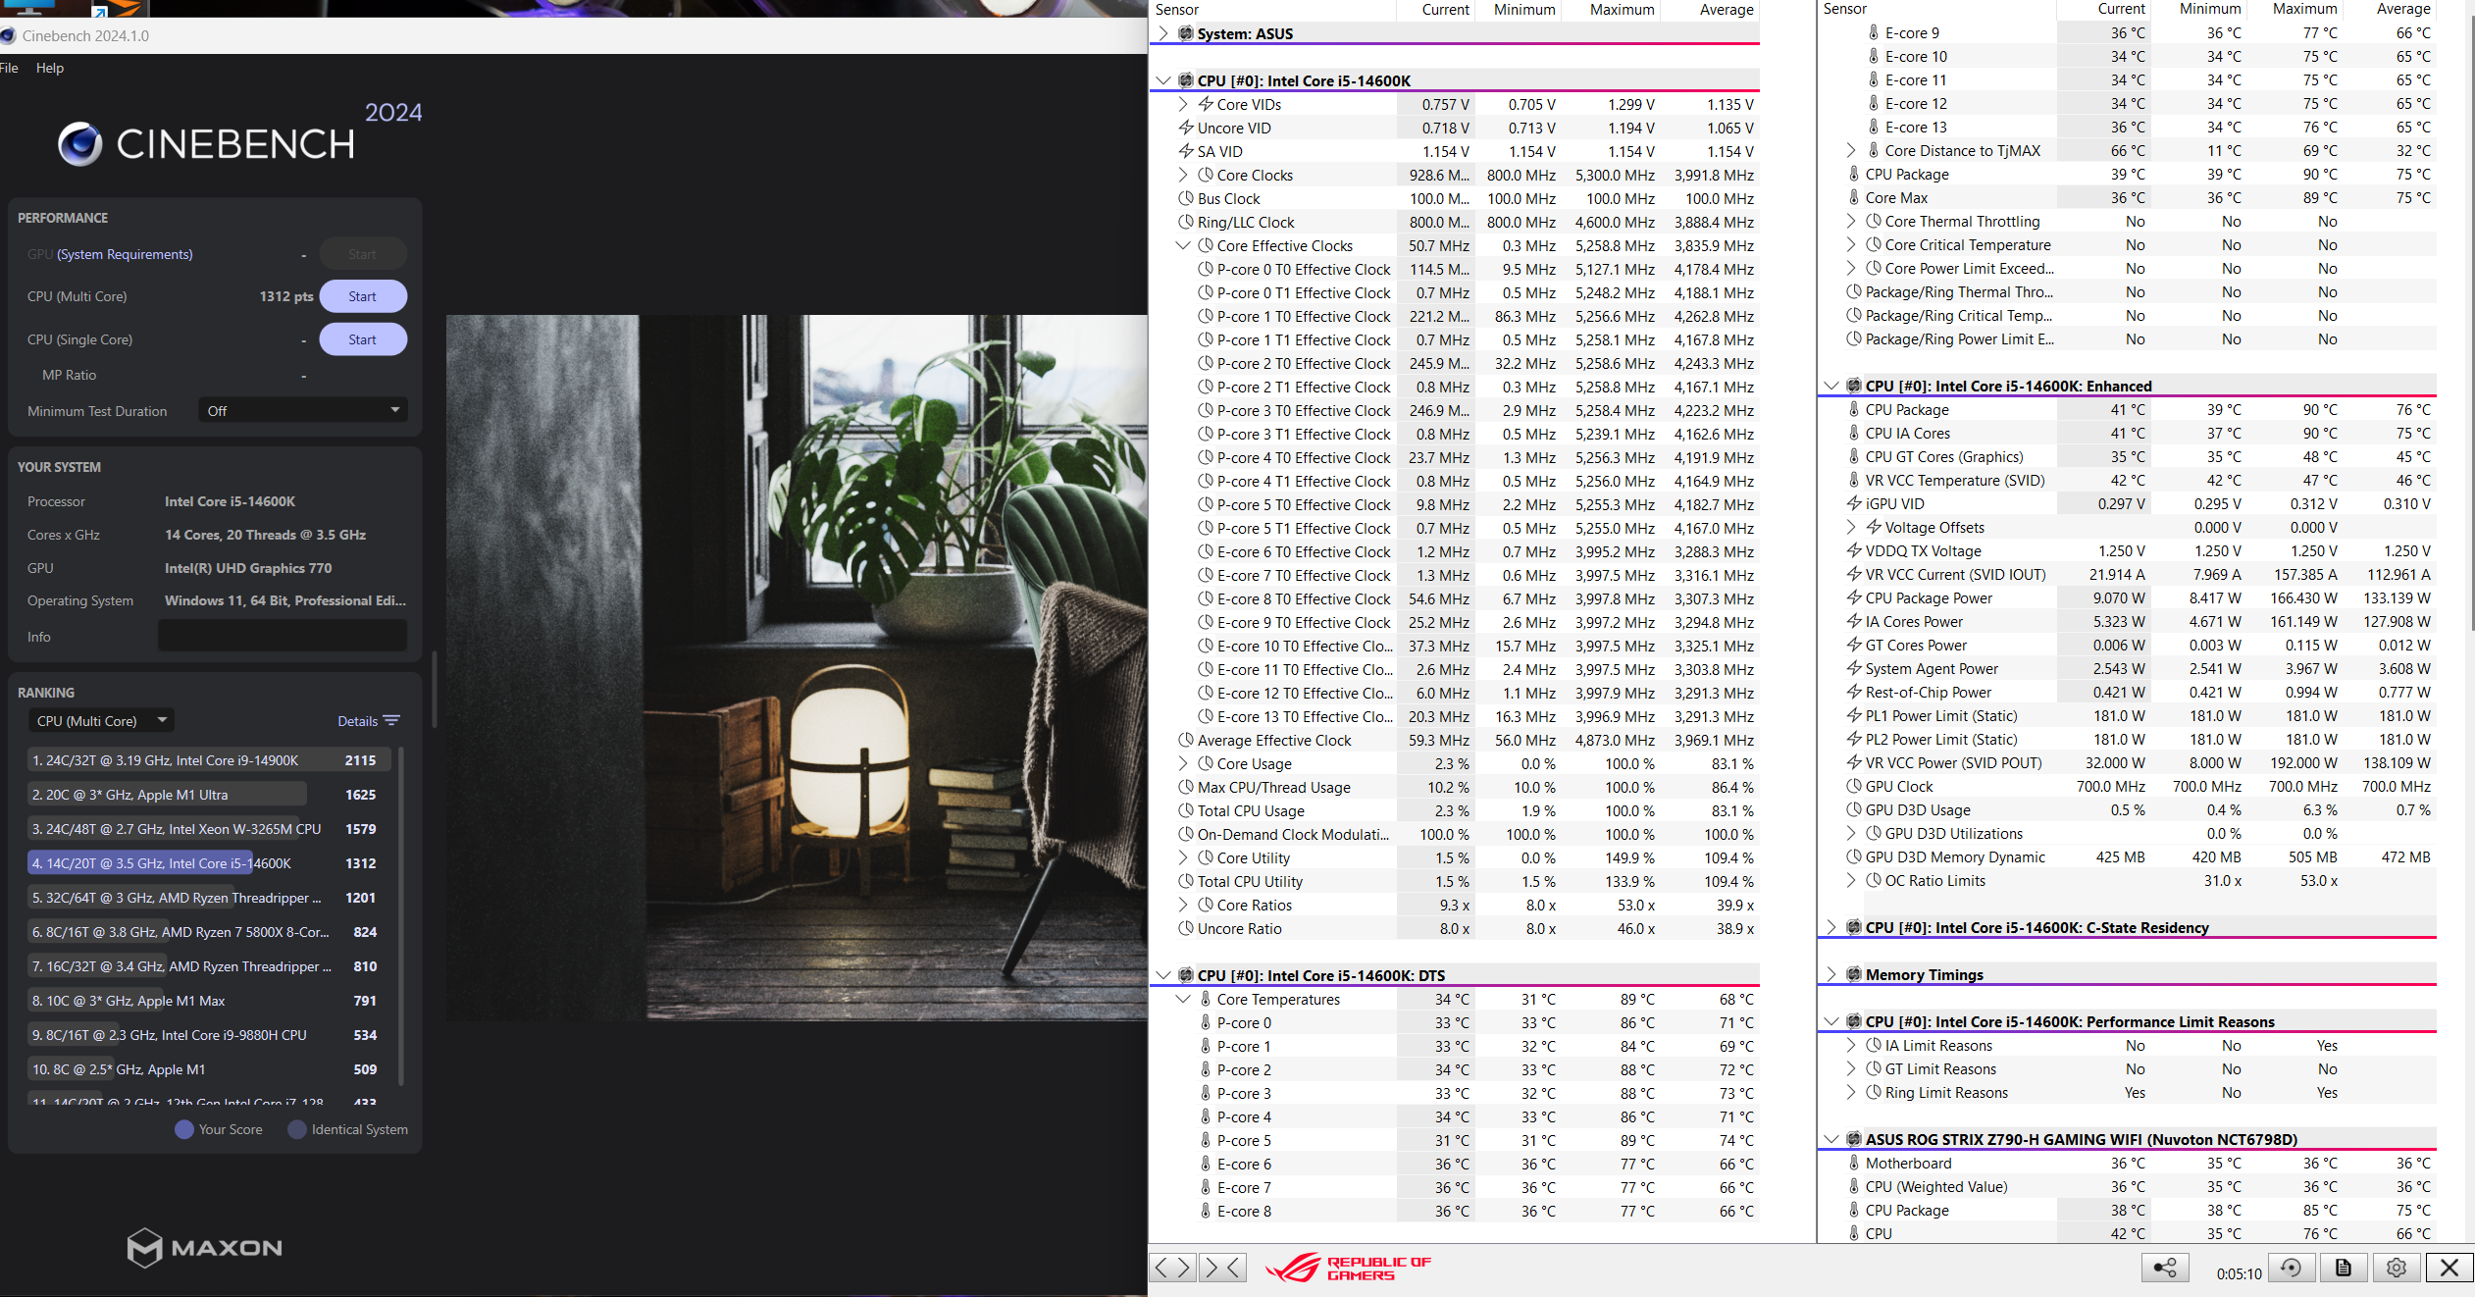Expand the System: ASUS sensor group
Image resolution: width=2475 pixels, height=1297 pixels.
pos(1163,33)
